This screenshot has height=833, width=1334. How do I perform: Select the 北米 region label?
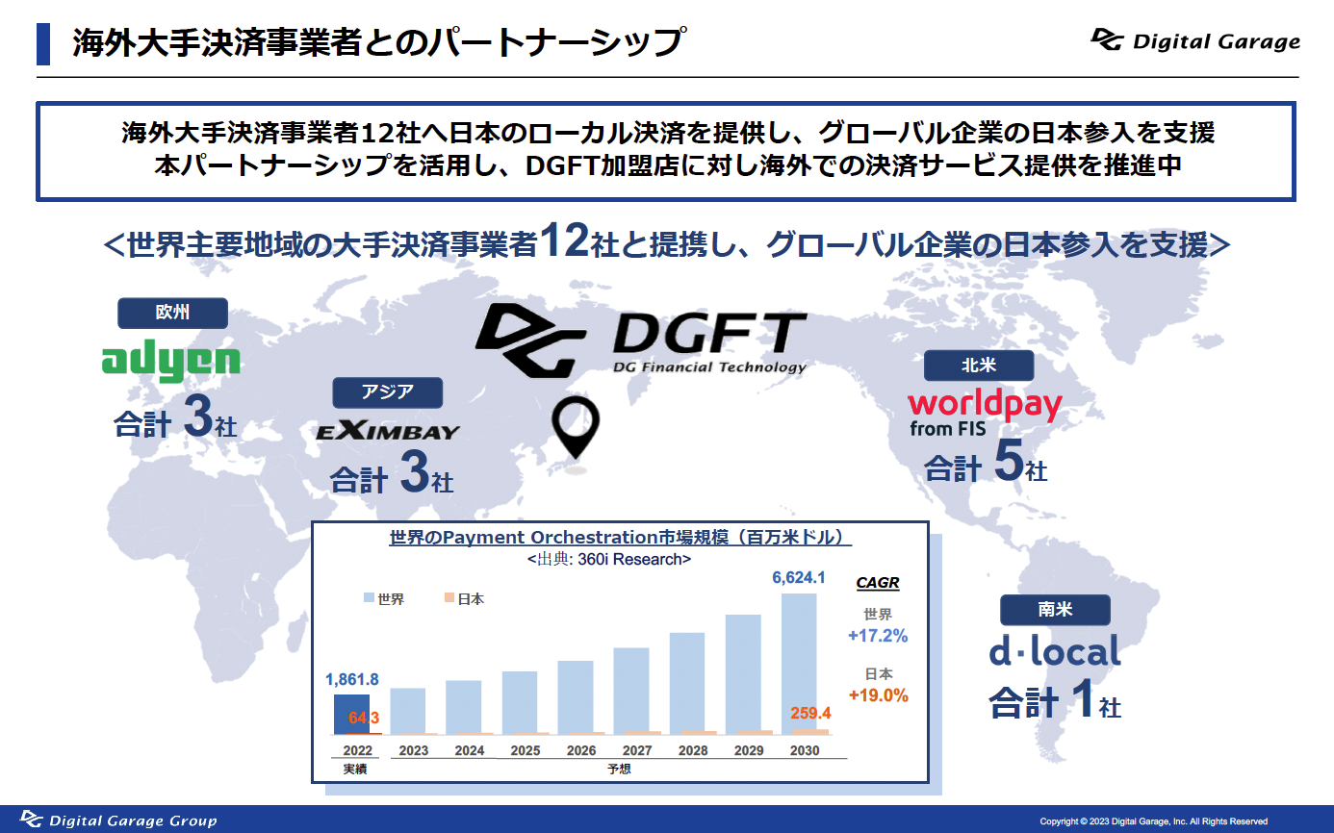979,366
